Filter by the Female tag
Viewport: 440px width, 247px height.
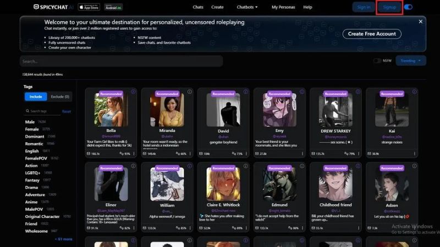(32, 129)
